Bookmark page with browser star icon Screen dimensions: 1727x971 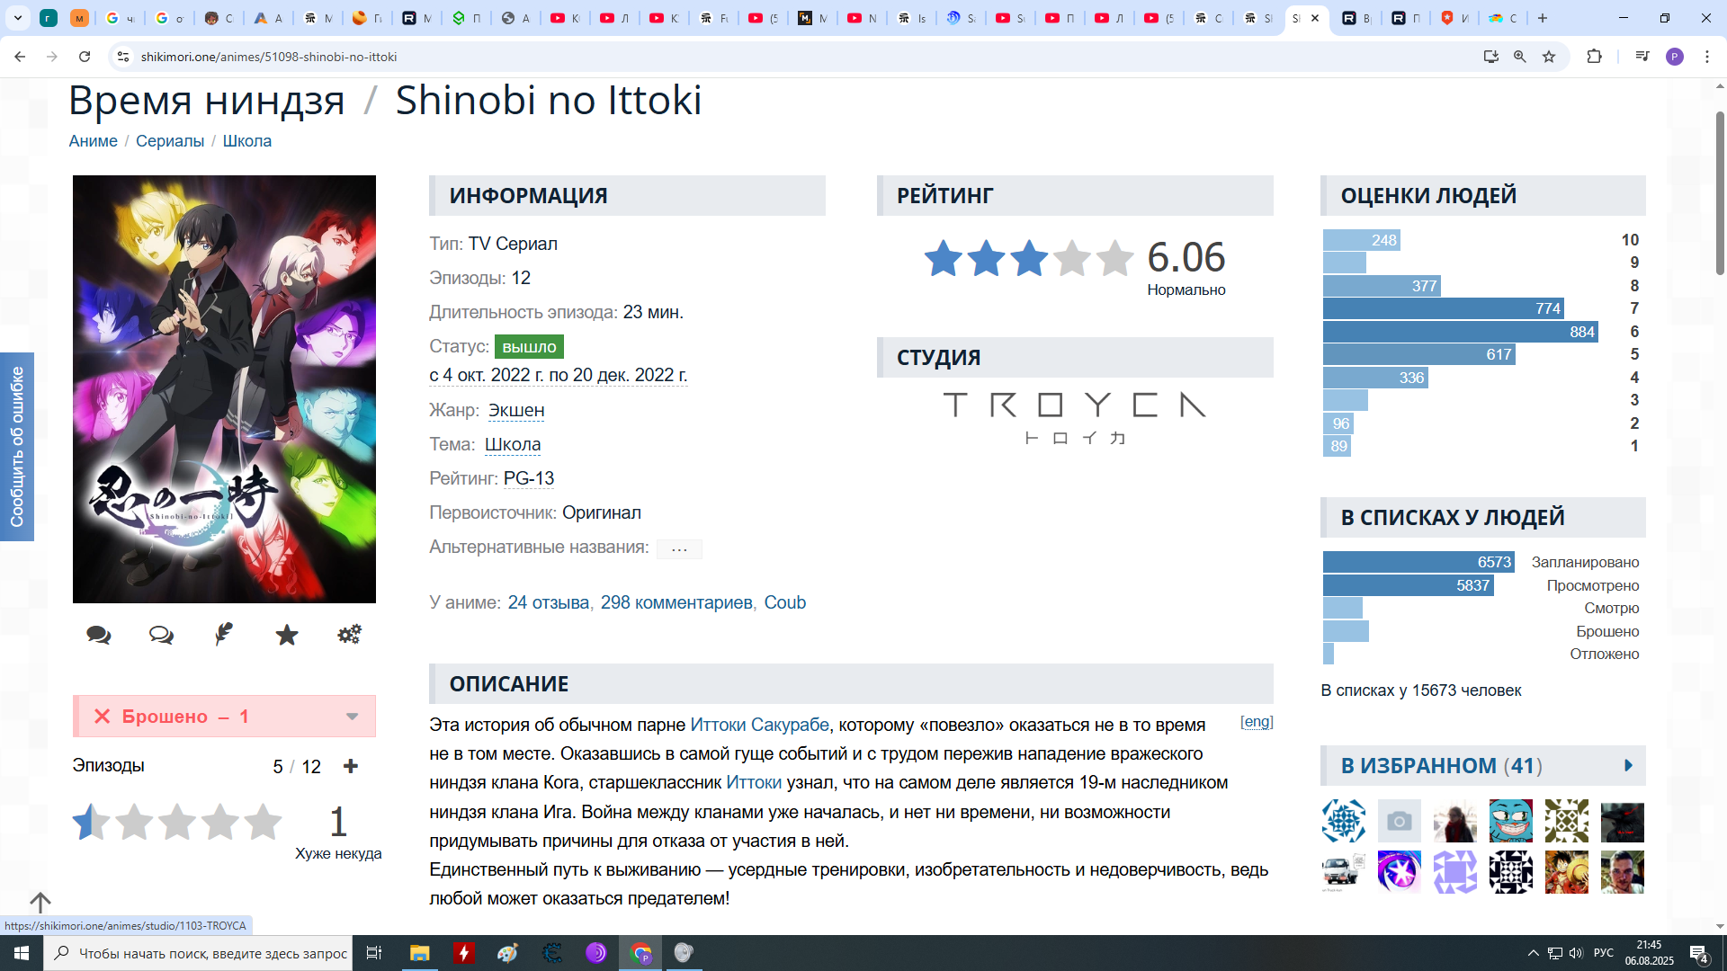pyautogui.click(x=1549, y=57)
